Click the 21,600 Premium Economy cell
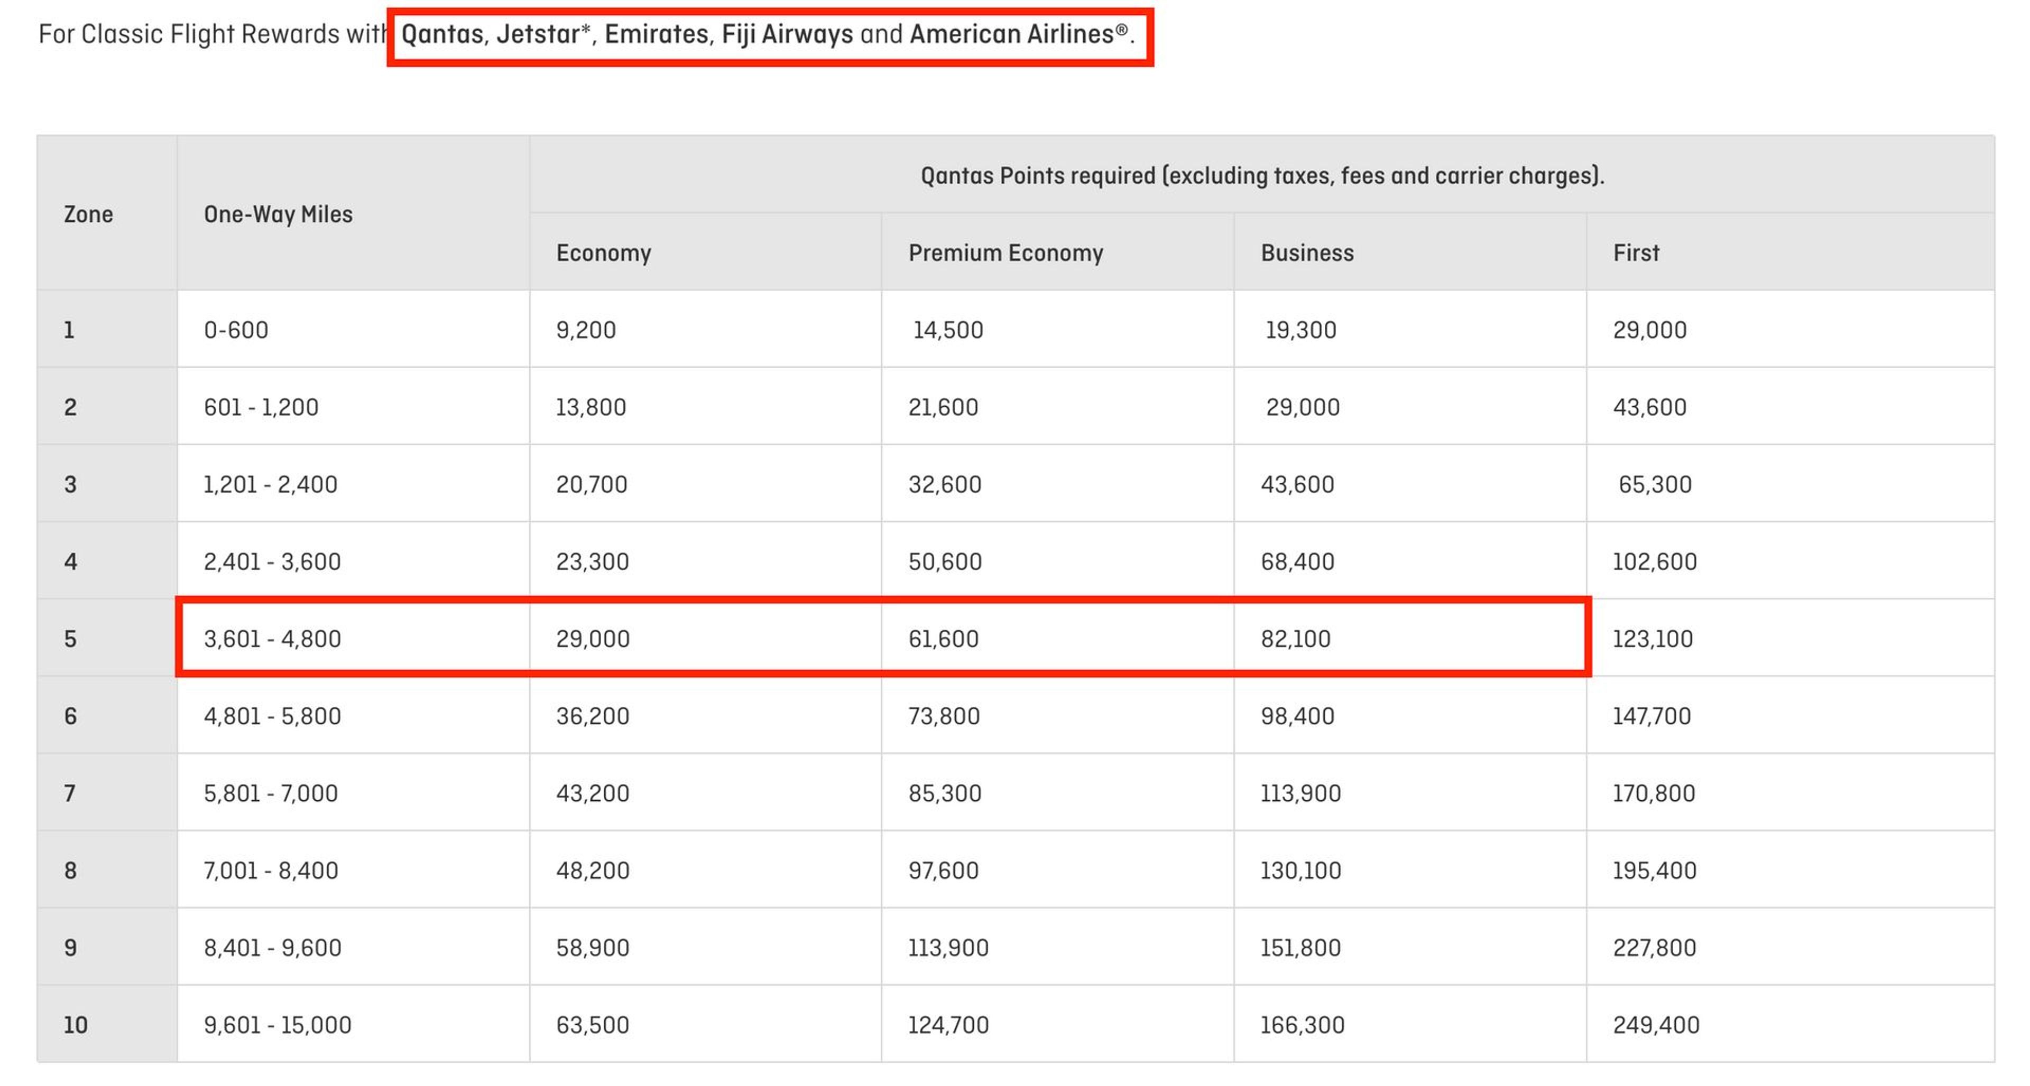Screen dimensions: 2030x1086 tap(1057, 406)
